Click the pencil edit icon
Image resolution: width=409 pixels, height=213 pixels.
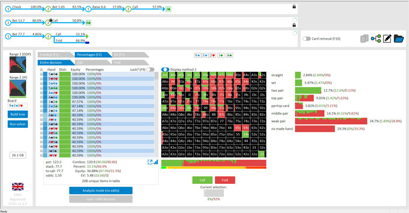pos(387,39)
